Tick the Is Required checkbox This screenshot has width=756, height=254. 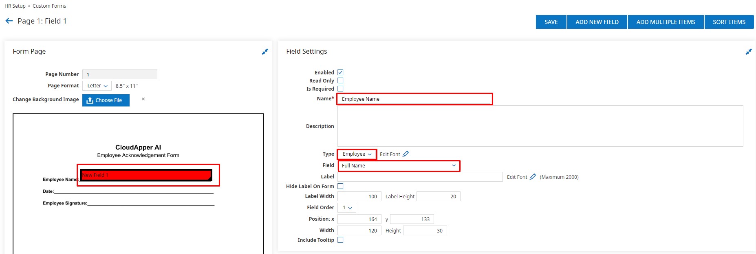coord(340,89)
